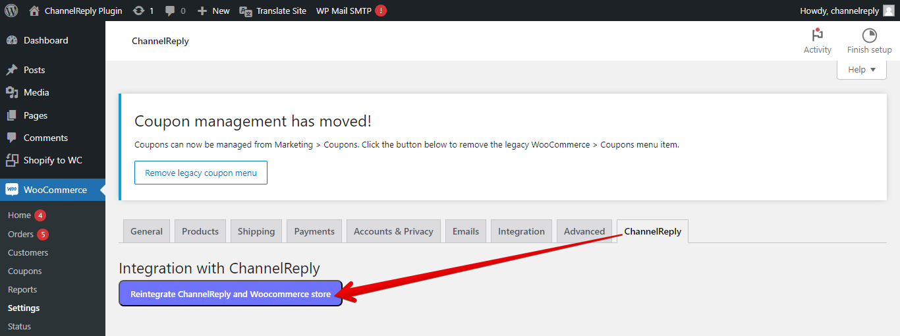Open the Integration tab
The height and width of the screenshot is (336, 900).
(521, 231)
